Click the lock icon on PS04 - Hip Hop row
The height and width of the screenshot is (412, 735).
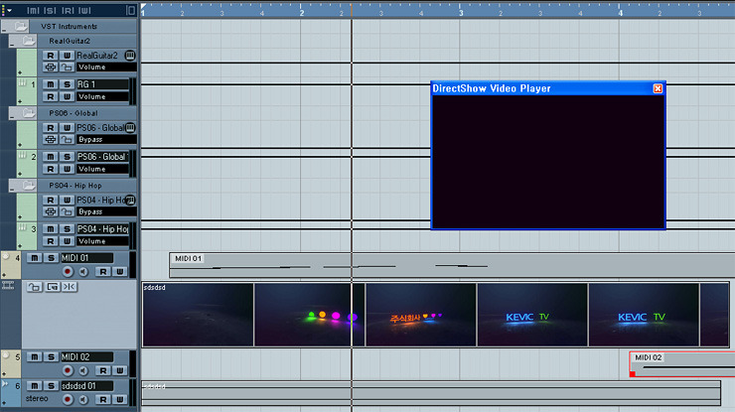67,211
